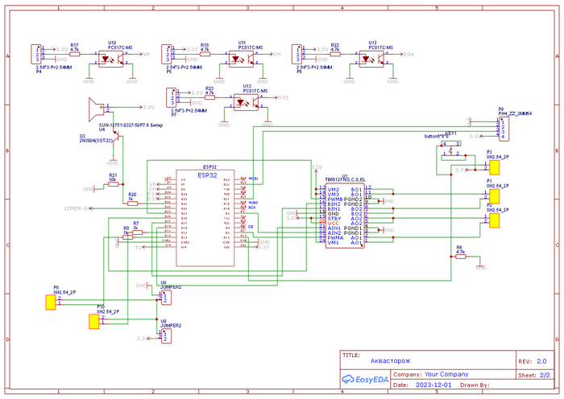The height and width of the screenshot is (399, 564).
Task: Click the 'TB6612FNG,C,8,EL' part label
Action: point(345,179)
